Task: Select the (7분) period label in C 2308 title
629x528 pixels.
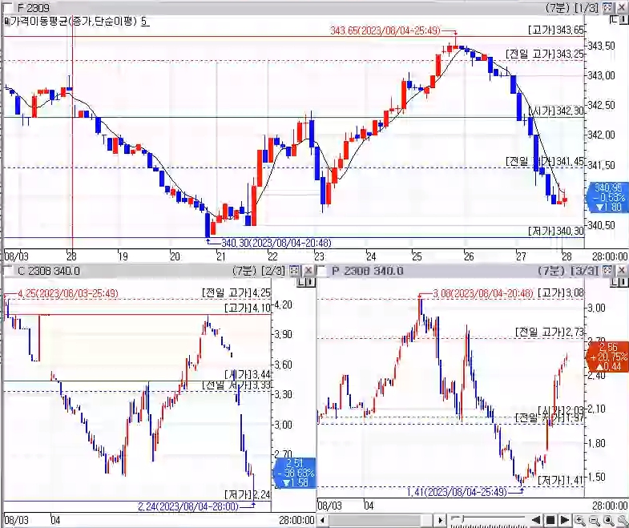Action: pyautogui.click(x=244, y=271)
